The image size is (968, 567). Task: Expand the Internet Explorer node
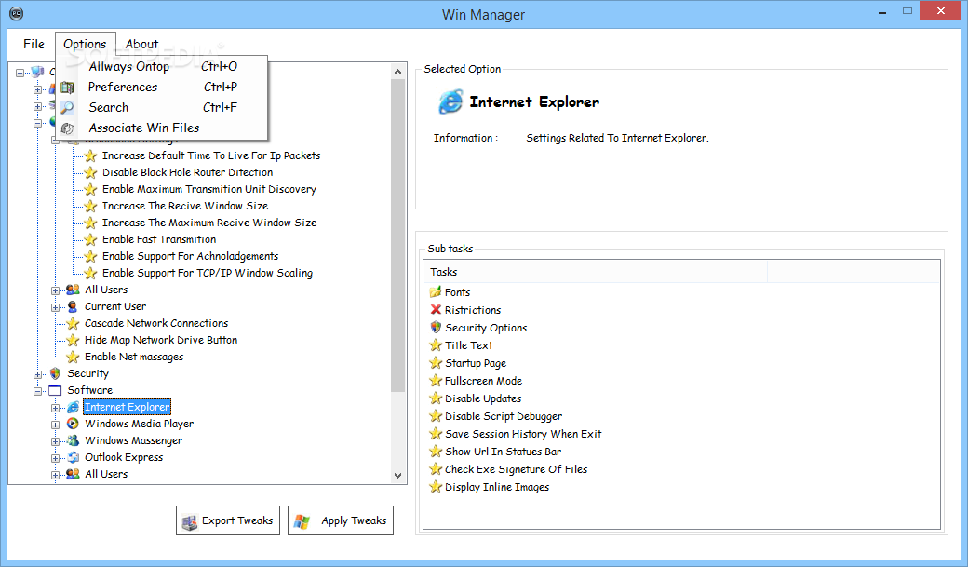(55, 408)
